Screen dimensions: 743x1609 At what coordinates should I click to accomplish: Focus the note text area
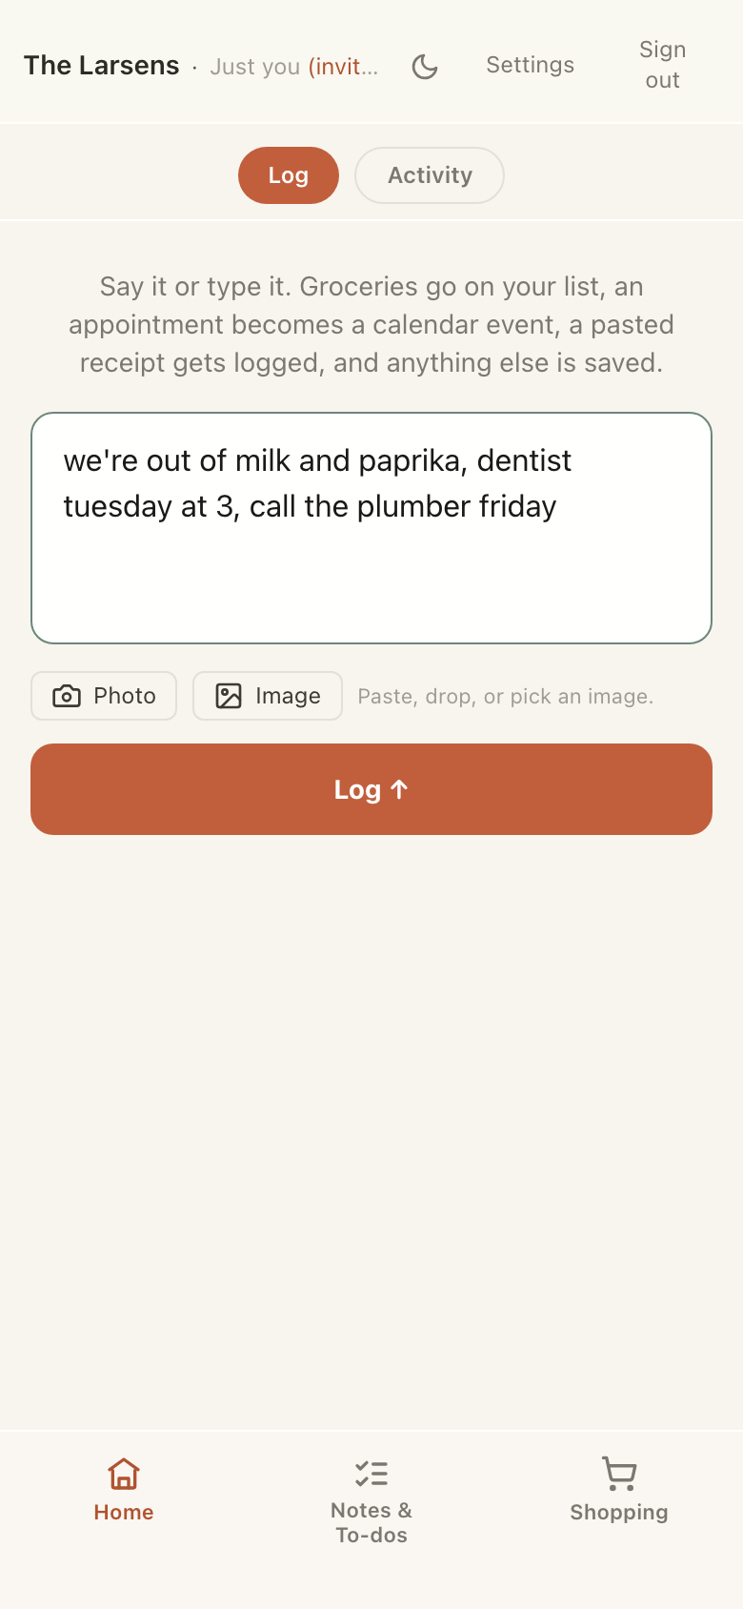pyautogui.click(x=371, y=528)
